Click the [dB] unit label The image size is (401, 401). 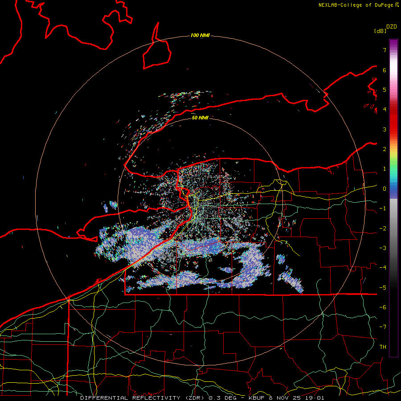pos(381,31)
